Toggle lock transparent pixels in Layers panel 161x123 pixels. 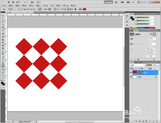[135, 69]
